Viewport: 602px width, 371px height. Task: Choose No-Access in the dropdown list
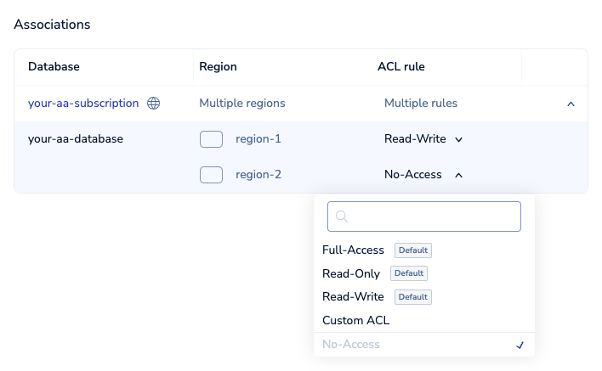click(351, 345)
